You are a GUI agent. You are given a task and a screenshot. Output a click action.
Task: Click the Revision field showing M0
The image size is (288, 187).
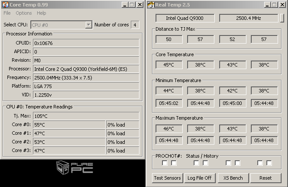[x=86, y=60]
